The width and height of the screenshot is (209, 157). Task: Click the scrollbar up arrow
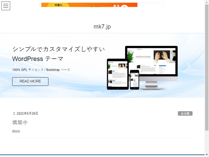pyautogui.click(x=207, y=2)
